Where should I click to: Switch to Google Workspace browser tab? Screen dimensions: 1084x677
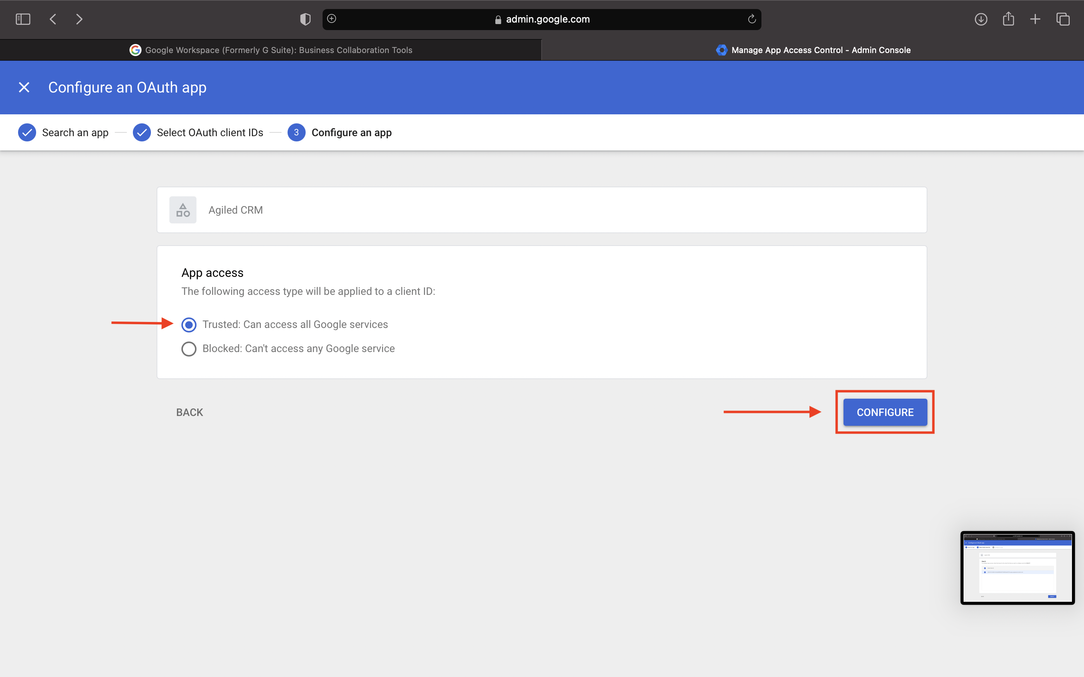[271, 50]
